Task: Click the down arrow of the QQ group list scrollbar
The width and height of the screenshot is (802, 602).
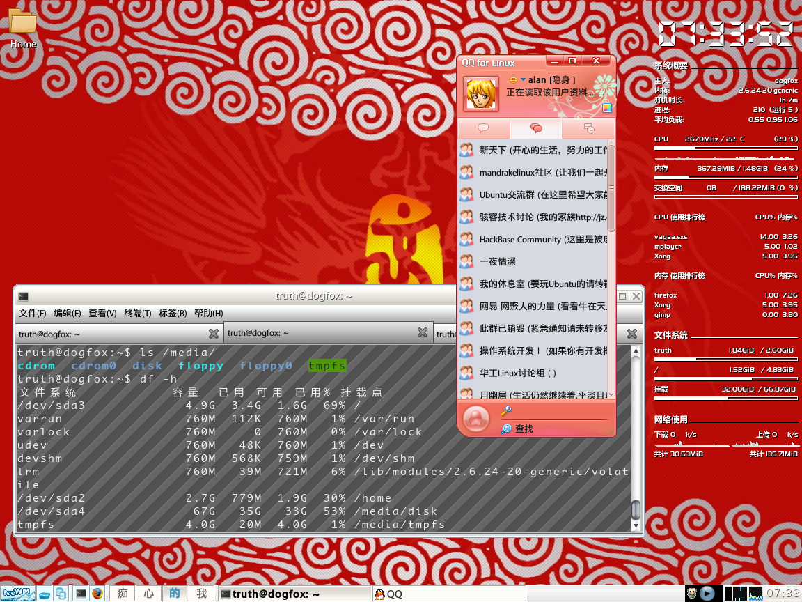Action: tap(611, 394)
